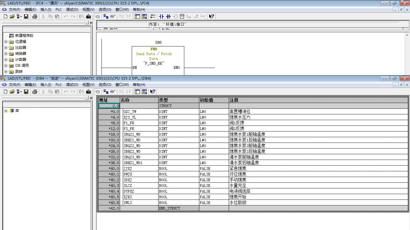Insert new network icon in FC4 toolbar
This screenshot has height=230, width=410.
tap(153, 16)
